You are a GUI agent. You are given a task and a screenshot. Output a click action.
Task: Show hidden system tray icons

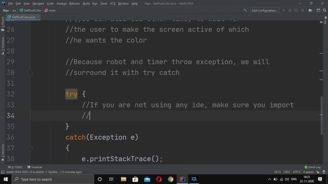click(x=270, y=179)
